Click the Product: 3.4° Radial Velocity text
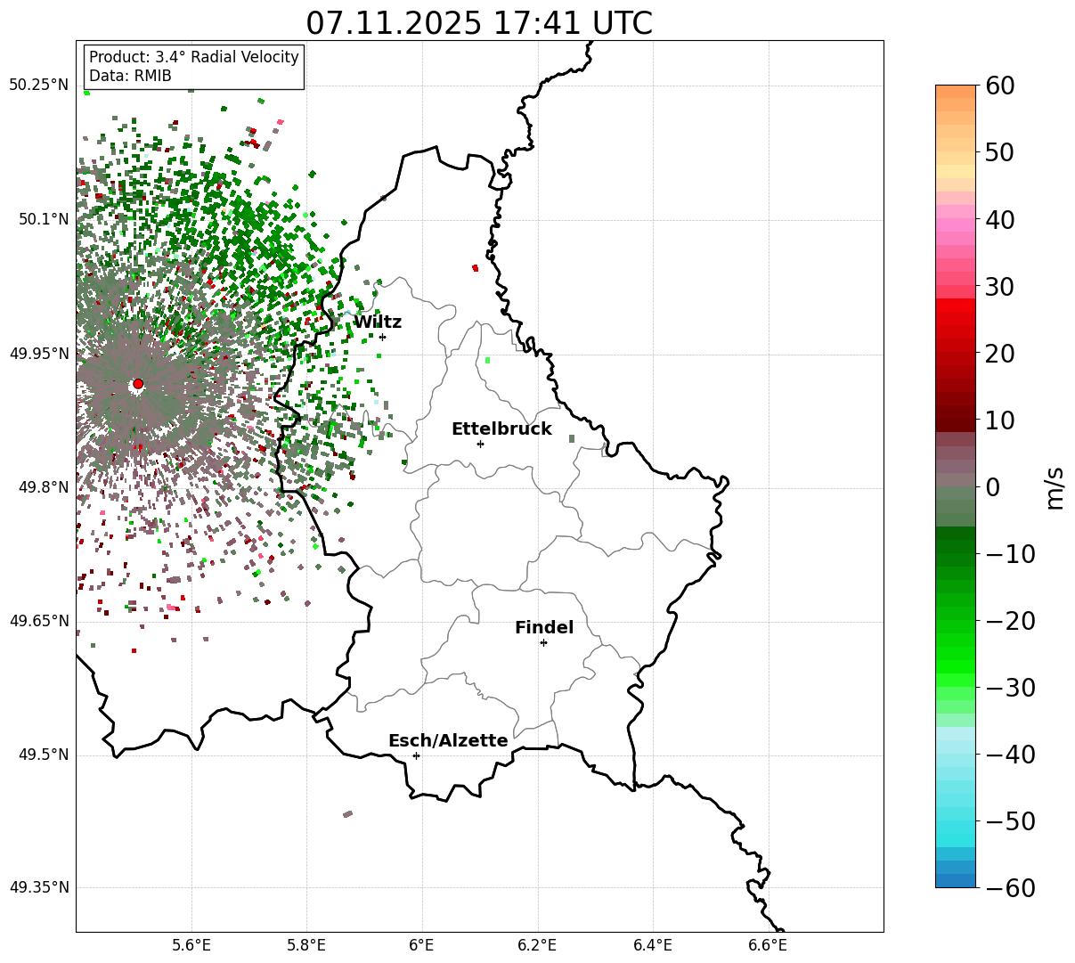Viewport: 1075px width, 963px height. pyautogui.click(x=194, y=57)
